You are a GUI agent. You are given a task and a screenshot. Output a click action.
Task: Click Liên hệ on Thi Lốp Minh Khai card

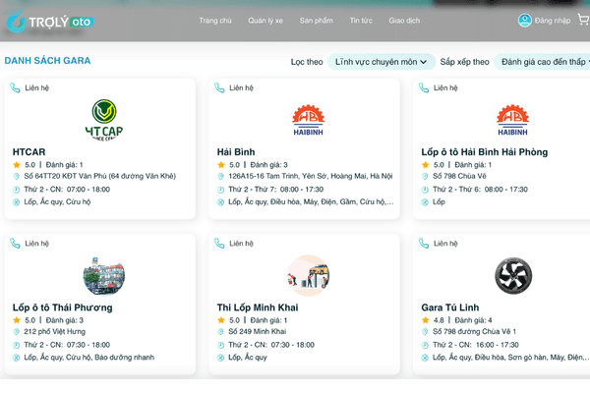coord(241,244)
